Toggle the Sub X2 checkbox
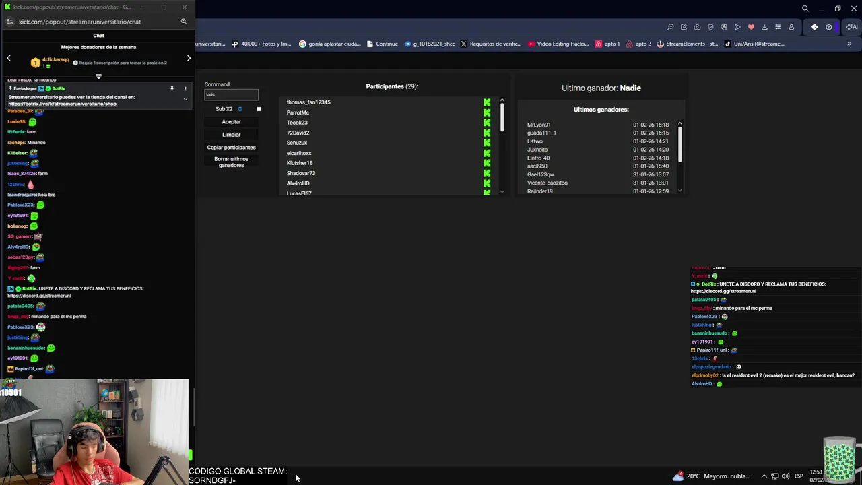 (259, 109)
